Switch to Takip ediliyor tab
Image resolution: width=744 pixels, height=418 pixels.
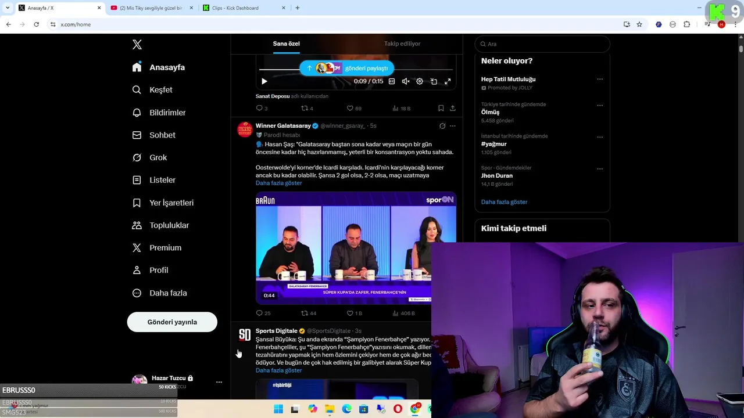tap(402, 44)
